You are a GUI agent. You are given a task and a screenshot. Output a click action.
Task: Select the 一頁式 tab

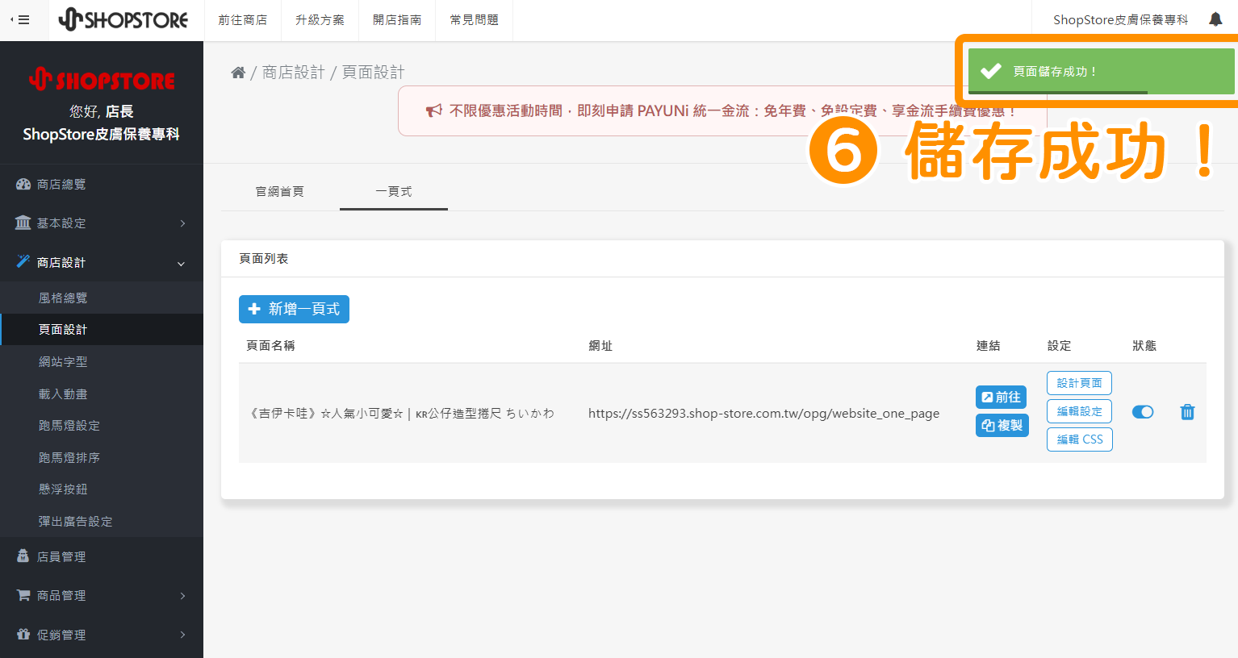pos(394,191)
